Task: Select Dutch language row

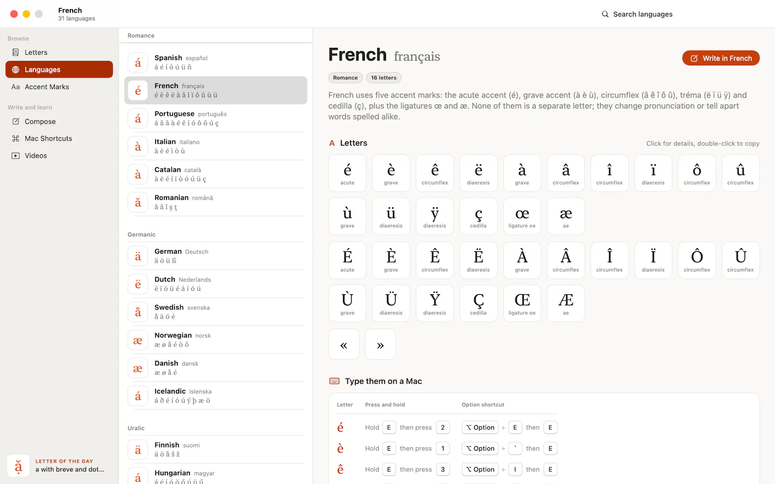Action: [216, 284]
